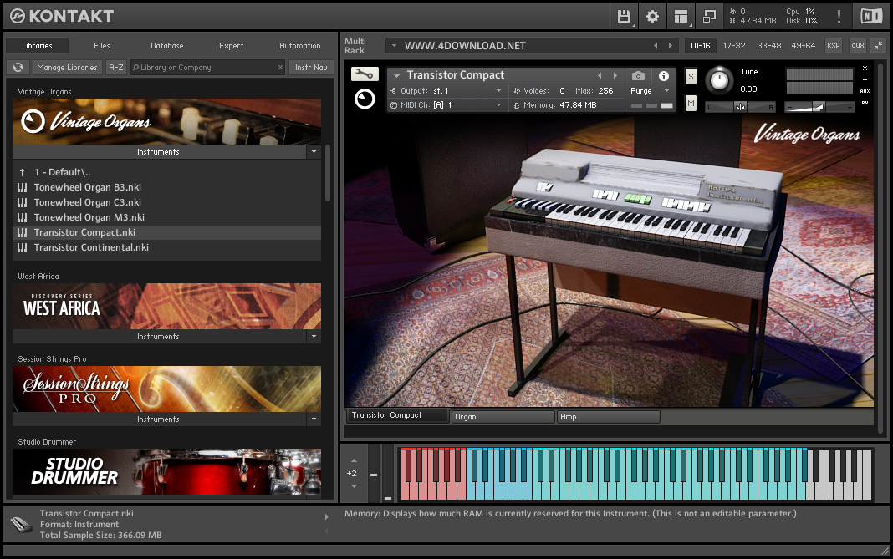Switch to Automation tab

300,46
